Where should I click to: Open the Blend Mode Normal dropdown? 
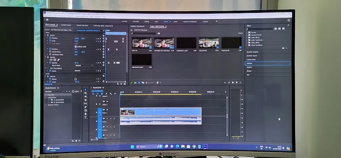(84, 65)
